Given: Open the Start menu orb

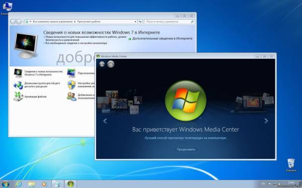Looking at the screenshot, I should pyautogui.click(x=5, y=184).
